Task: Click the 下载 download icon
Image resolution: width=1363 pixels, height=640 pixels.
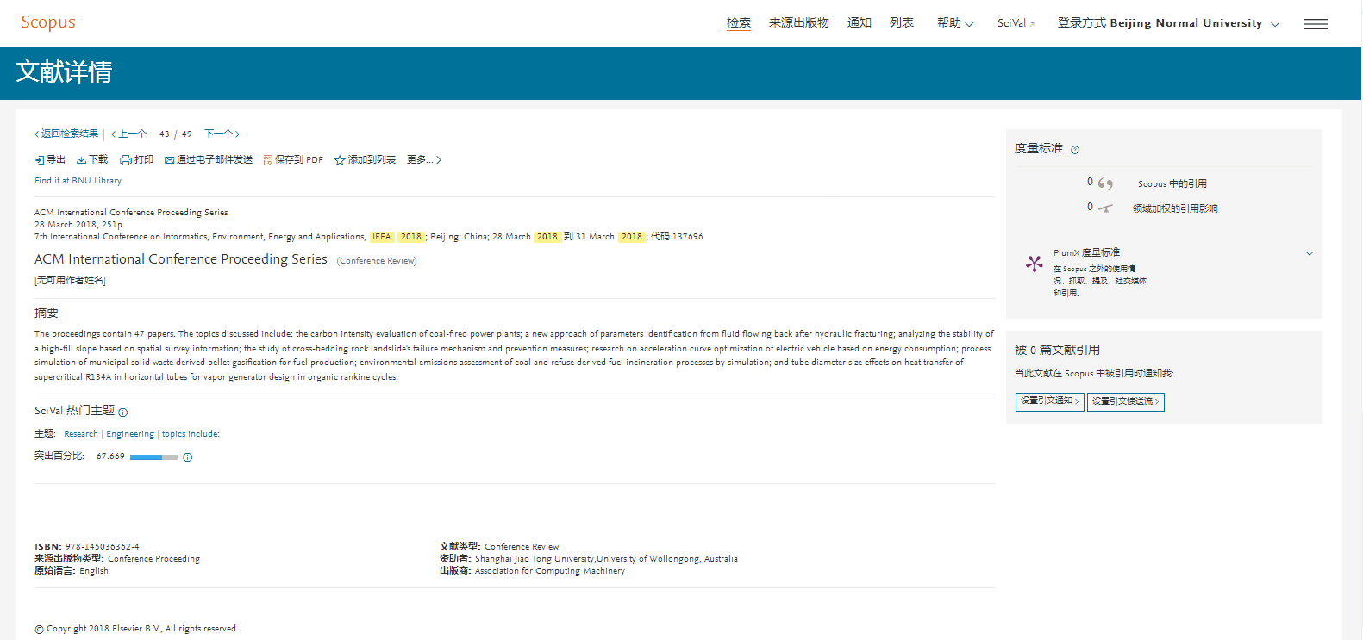Action: pos(81,160)
